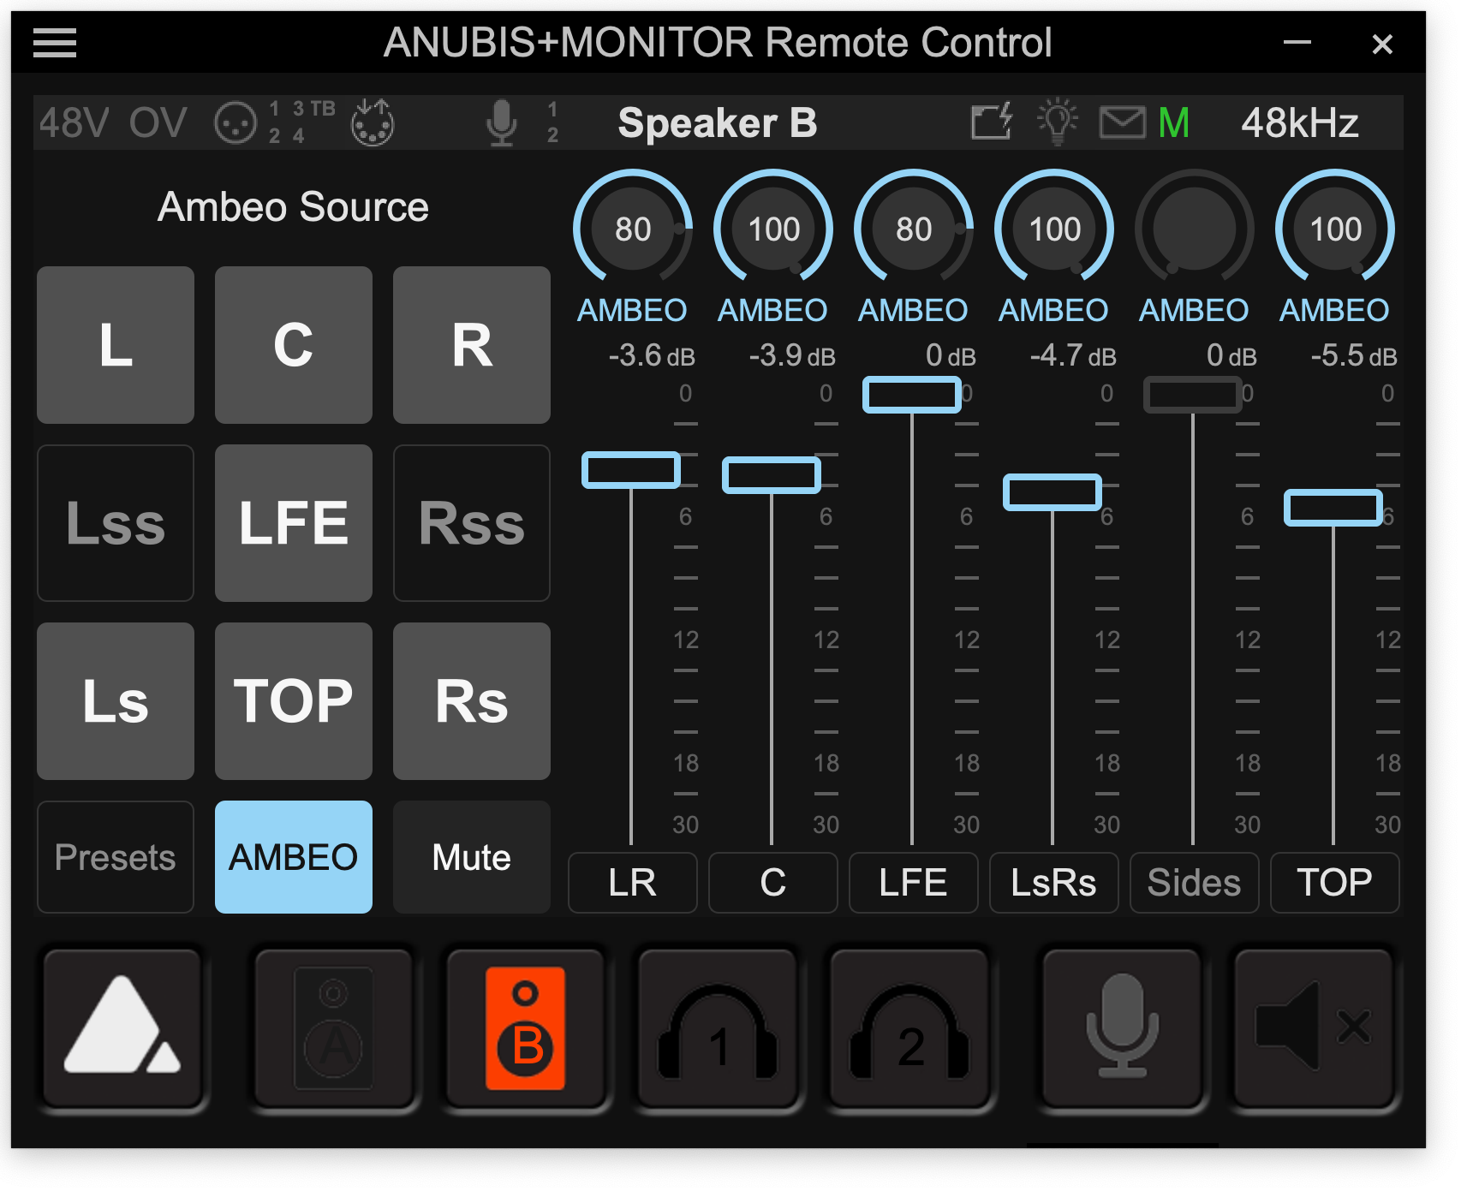
Task: Select the C channel strip label
Action: [x=773, y=883]
